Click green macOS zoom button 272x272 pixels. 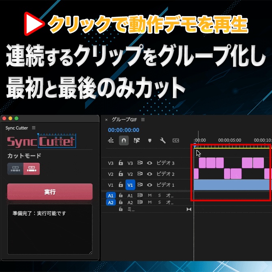tap(17, 119)
